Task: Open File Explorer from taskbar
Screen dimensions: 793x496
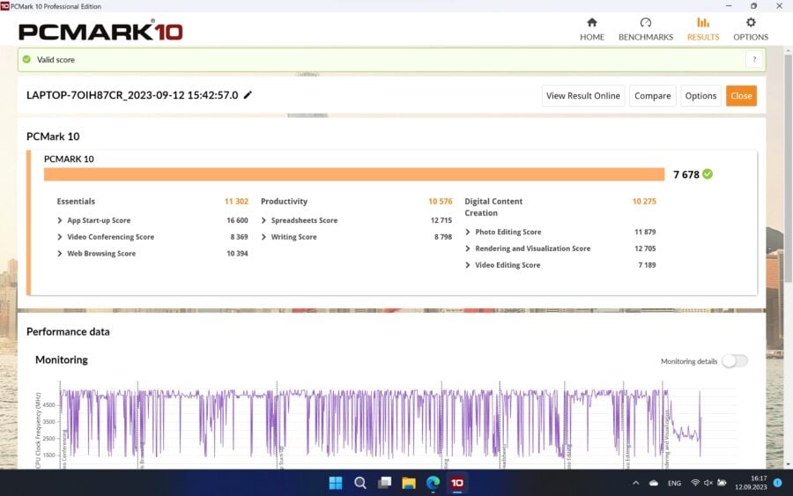Action: point(409,483)
